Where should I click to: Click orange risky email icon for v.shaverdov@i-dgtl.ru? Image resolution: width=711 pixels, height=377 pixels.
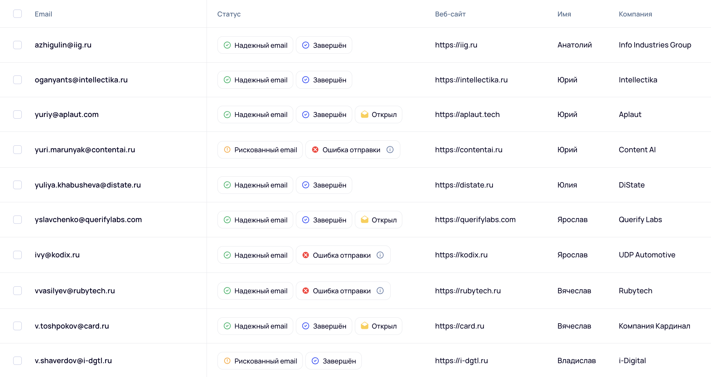tap(227, 361)
